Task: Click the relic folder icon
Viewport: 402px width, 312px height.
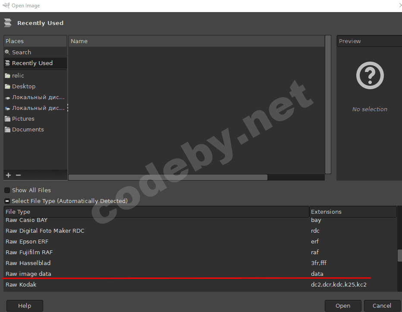Action: pyautogui.click(x=7, y=75)
